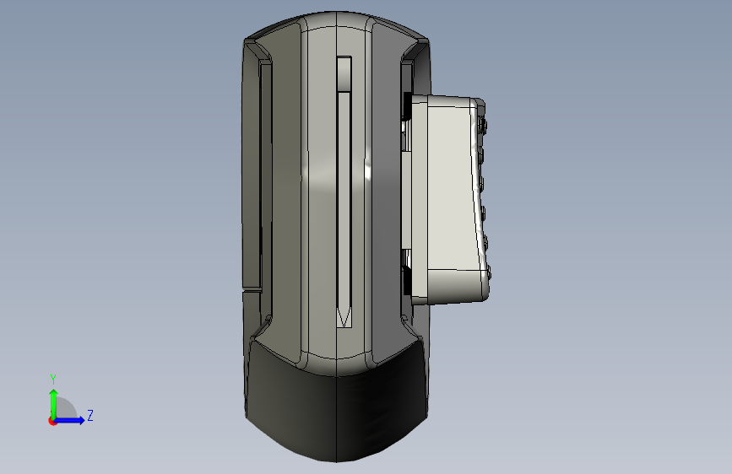Click the blue Z axis arrow of the triad
732x474 pixels.
pyautogui.click(x=70, y=420)
